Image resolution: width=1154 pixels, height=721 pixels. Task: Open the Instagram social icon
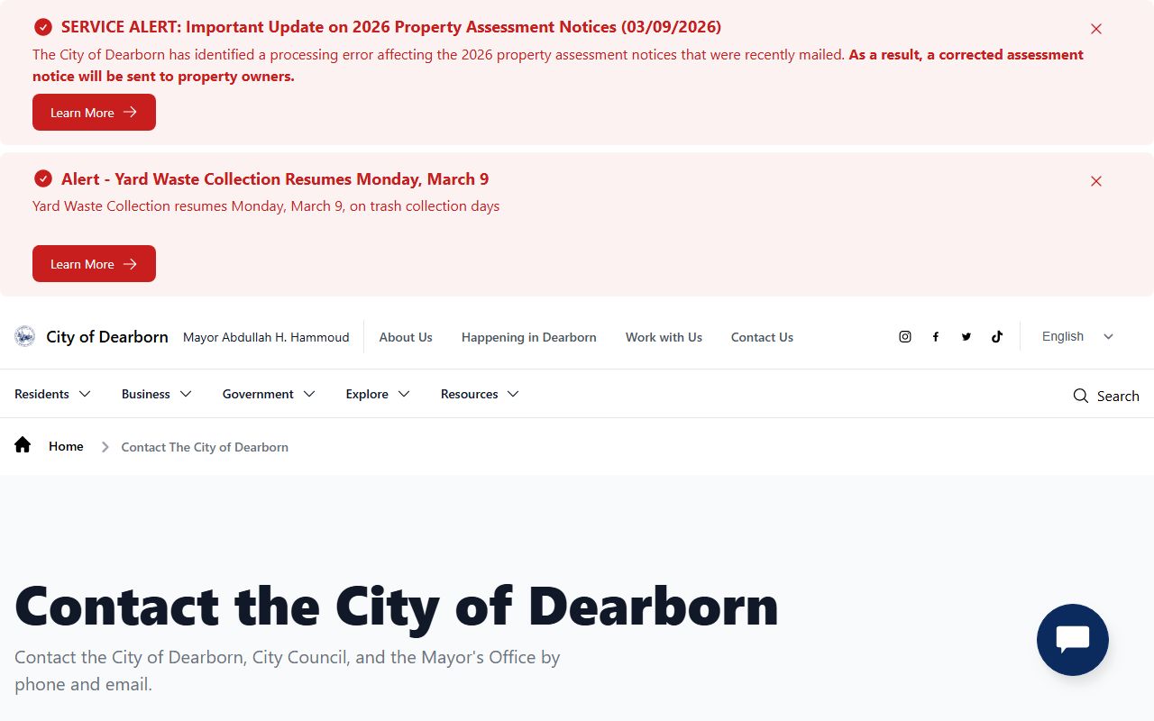coord(905,336)
